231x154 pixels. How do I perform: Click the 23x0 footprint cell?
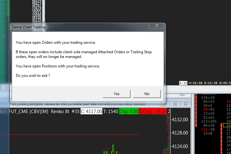point(208,133)
